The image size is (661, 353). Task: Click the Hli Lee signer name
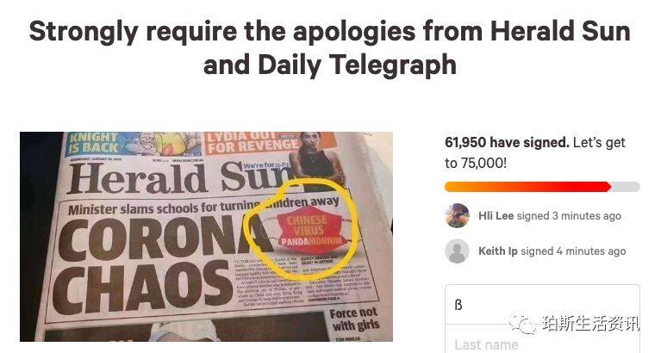(496, 216)
